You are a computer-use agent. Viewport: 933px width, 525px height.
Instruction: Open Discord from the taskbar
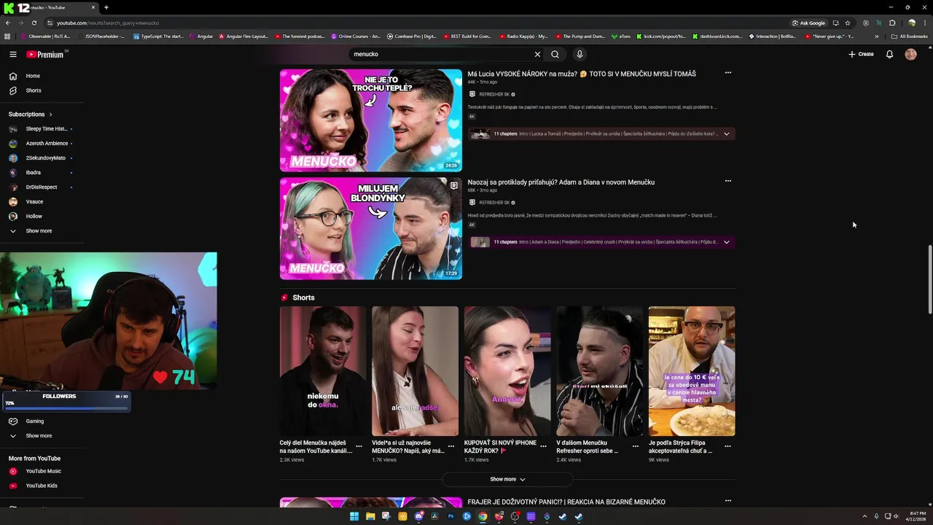[418, 516]
